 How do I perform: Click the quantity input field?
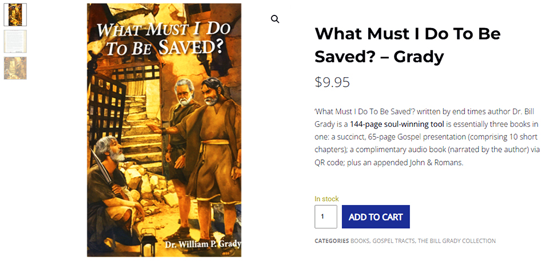point(326,217)
